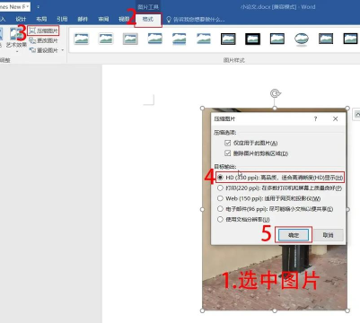Click the 压缩图片 (Compress Pictures) ribbon button
Image resolution: width=360 pixels, height=323 pixels.
coord(44,31)
